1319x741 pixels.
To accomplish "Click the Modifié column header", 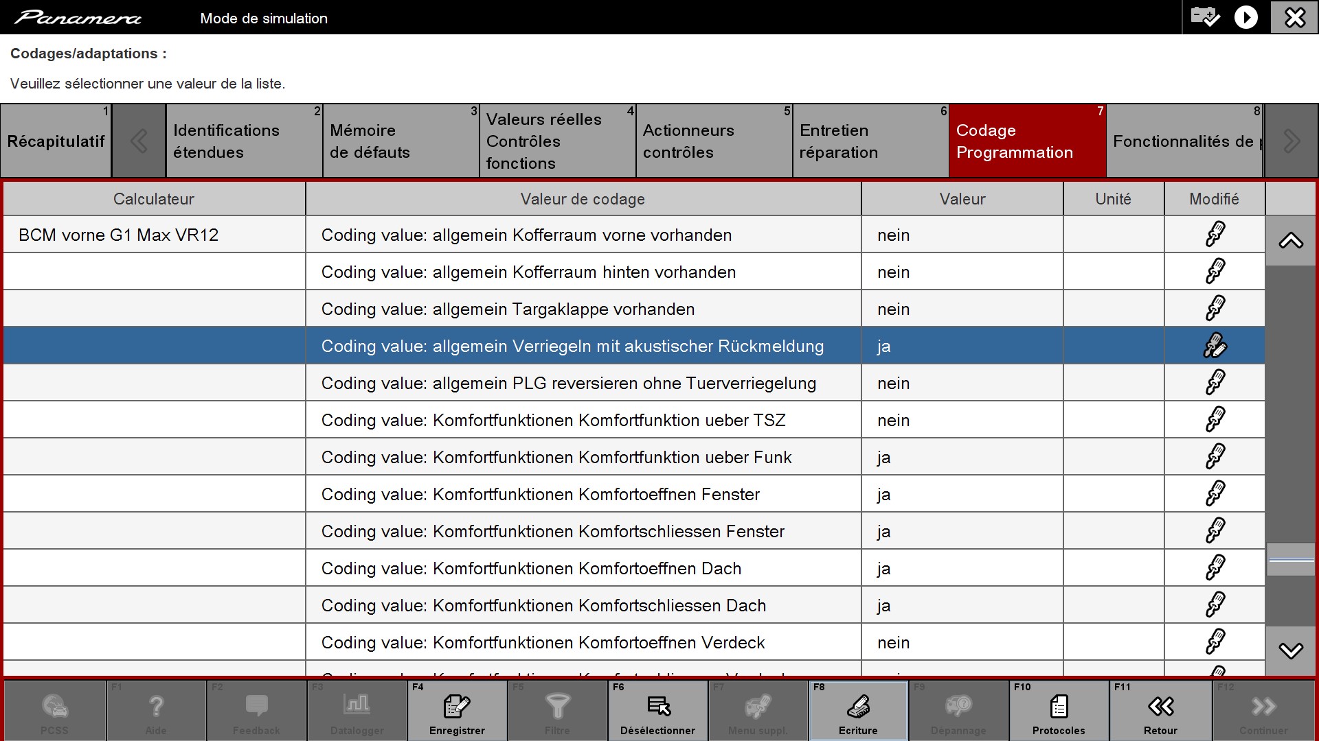I will click(1215, 199).
